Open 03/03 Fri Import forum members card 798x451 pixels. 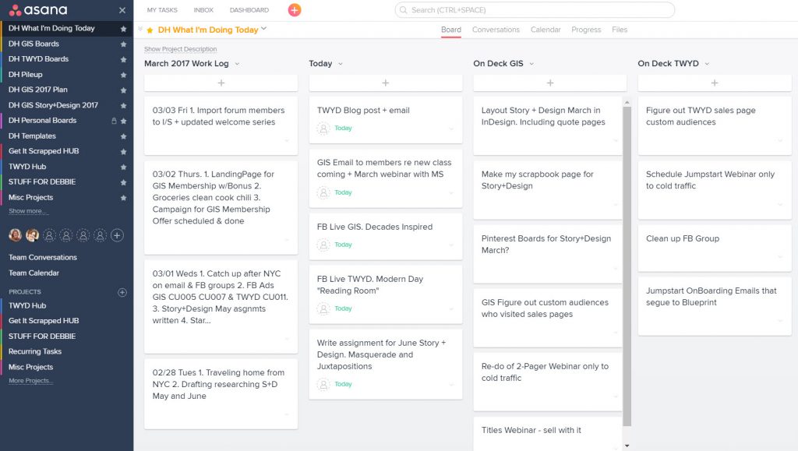pyautogui.click(x=221, y=126)
